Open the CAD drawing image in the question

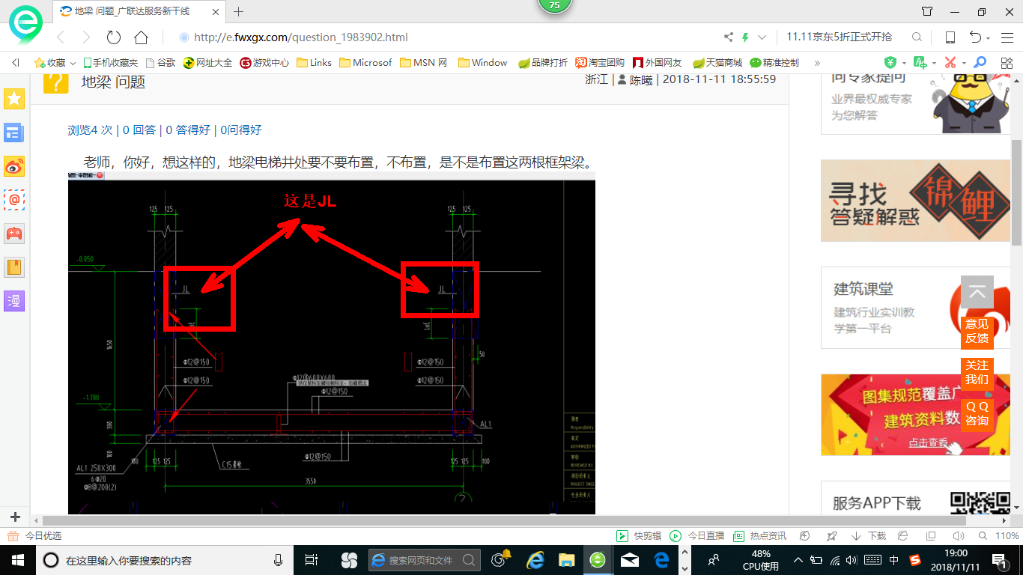tap(332, 343)
